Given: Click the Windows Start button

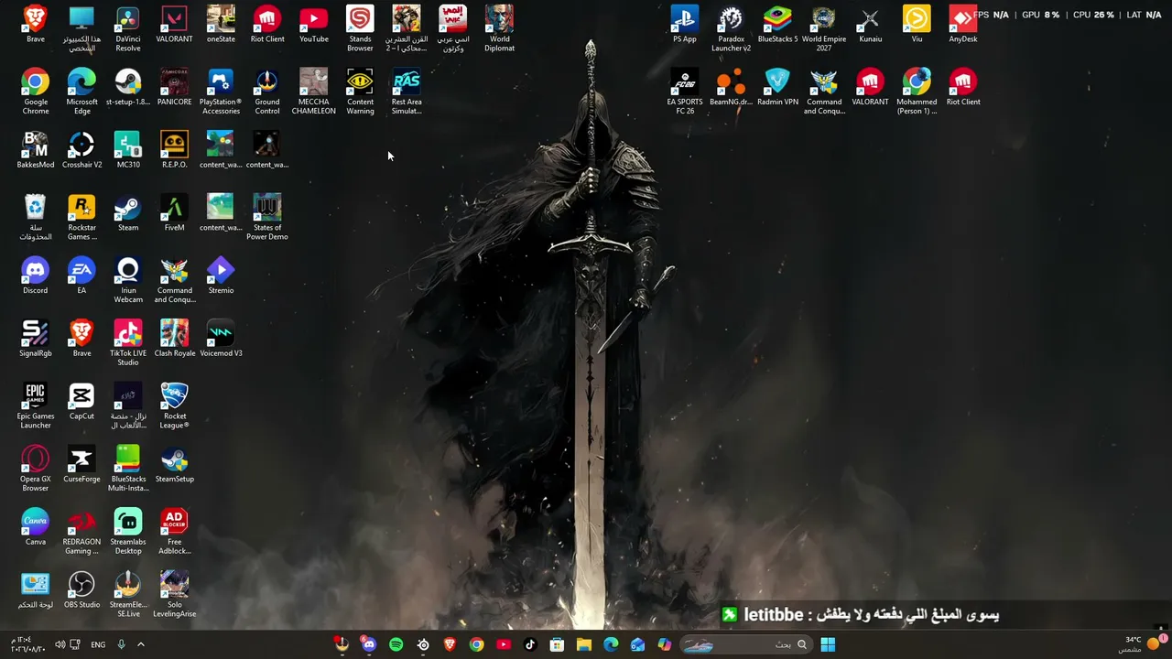Looking at the screenshot, I should 828,644.
